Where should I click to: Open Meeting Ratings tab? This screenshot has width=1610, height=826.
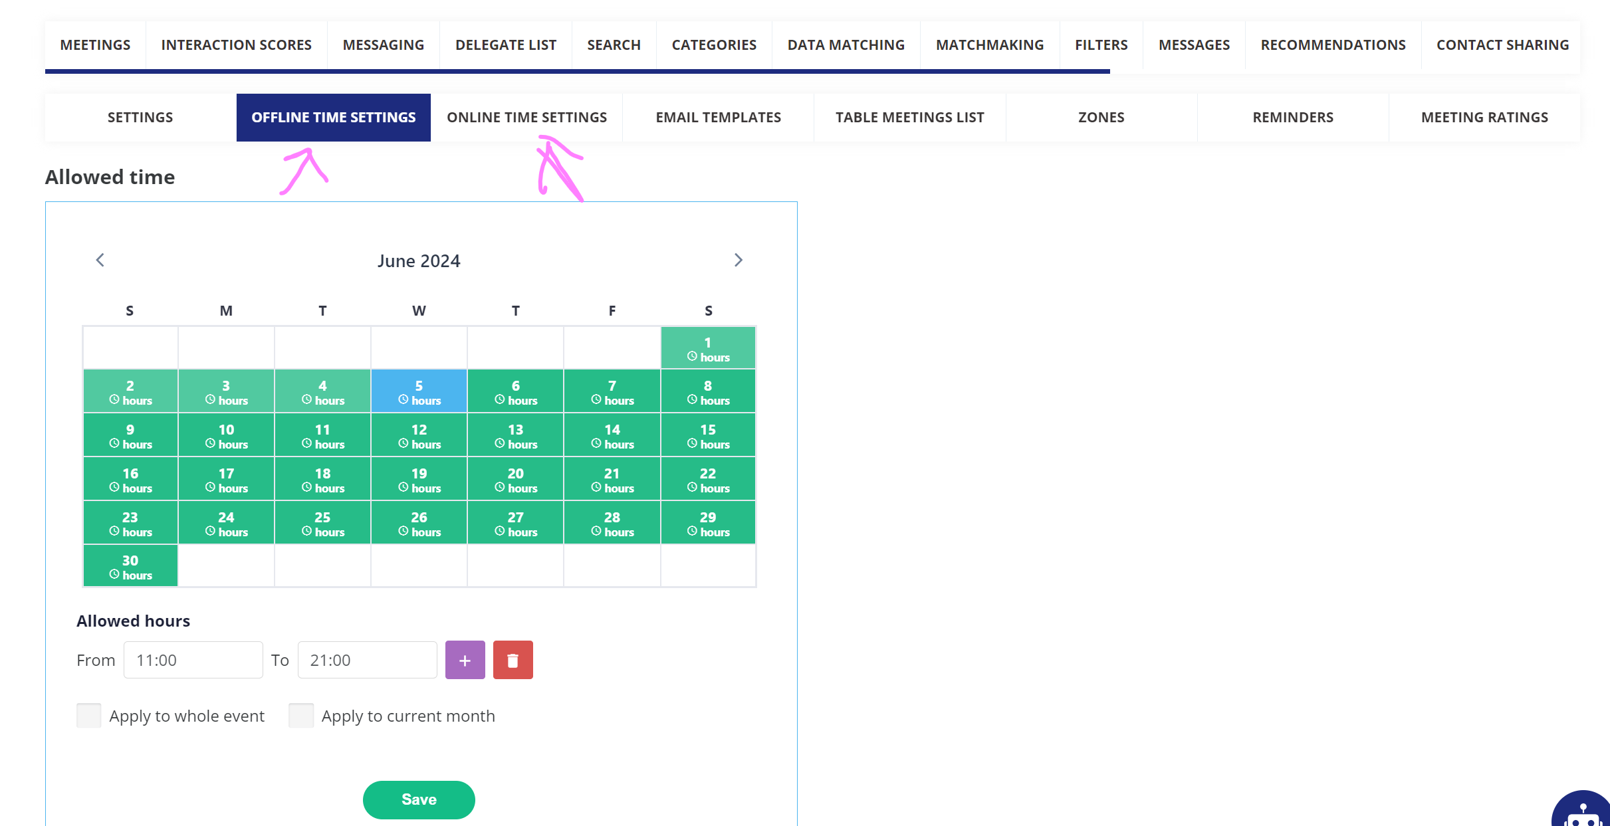point(1484,118)
